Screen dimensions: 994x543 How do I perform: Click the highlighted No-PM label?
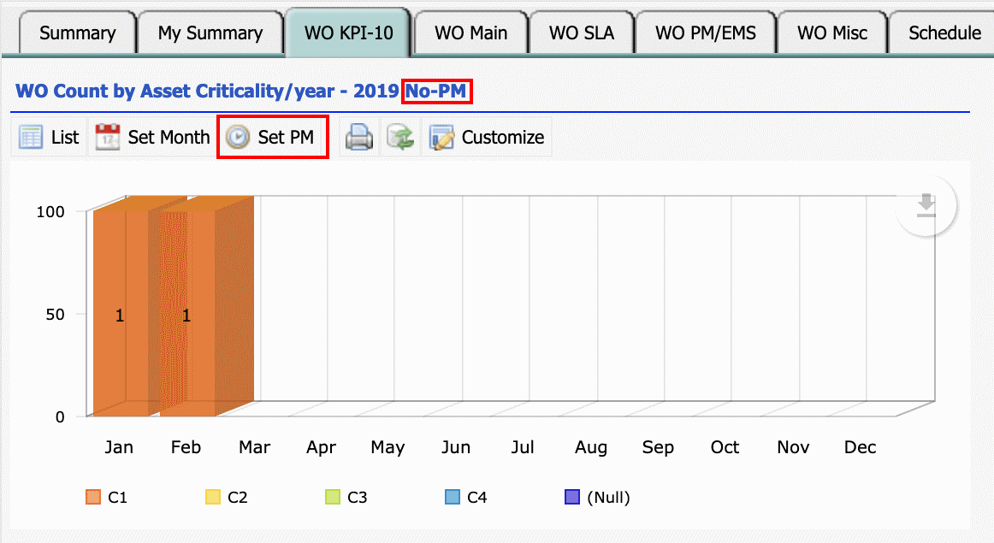click(438, 91)
